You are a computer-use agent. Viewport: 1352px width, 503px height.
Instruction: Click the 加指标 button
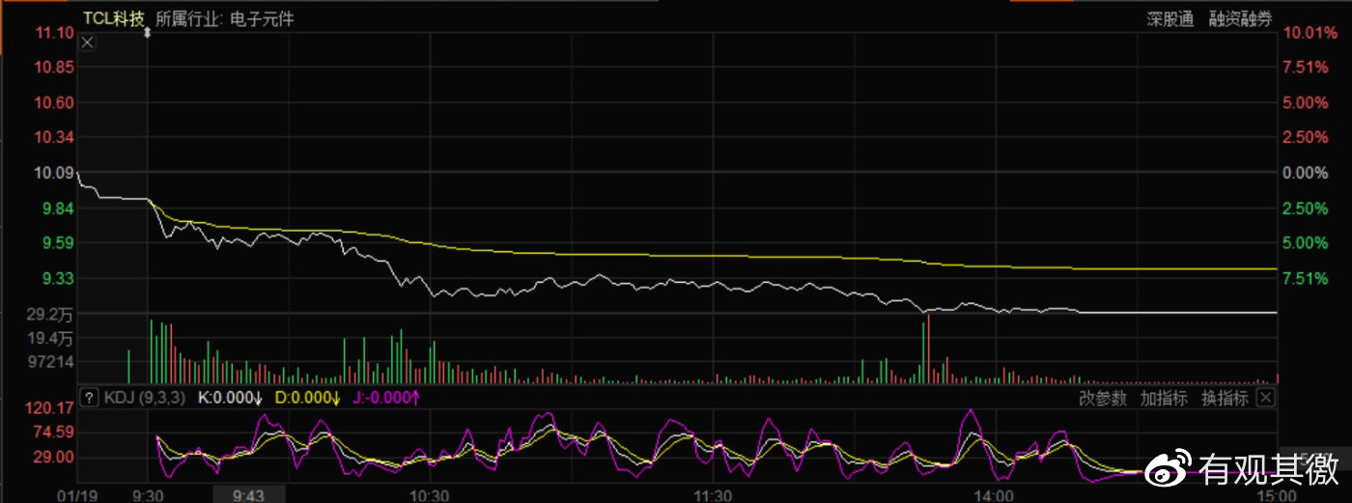(1164, 398)
